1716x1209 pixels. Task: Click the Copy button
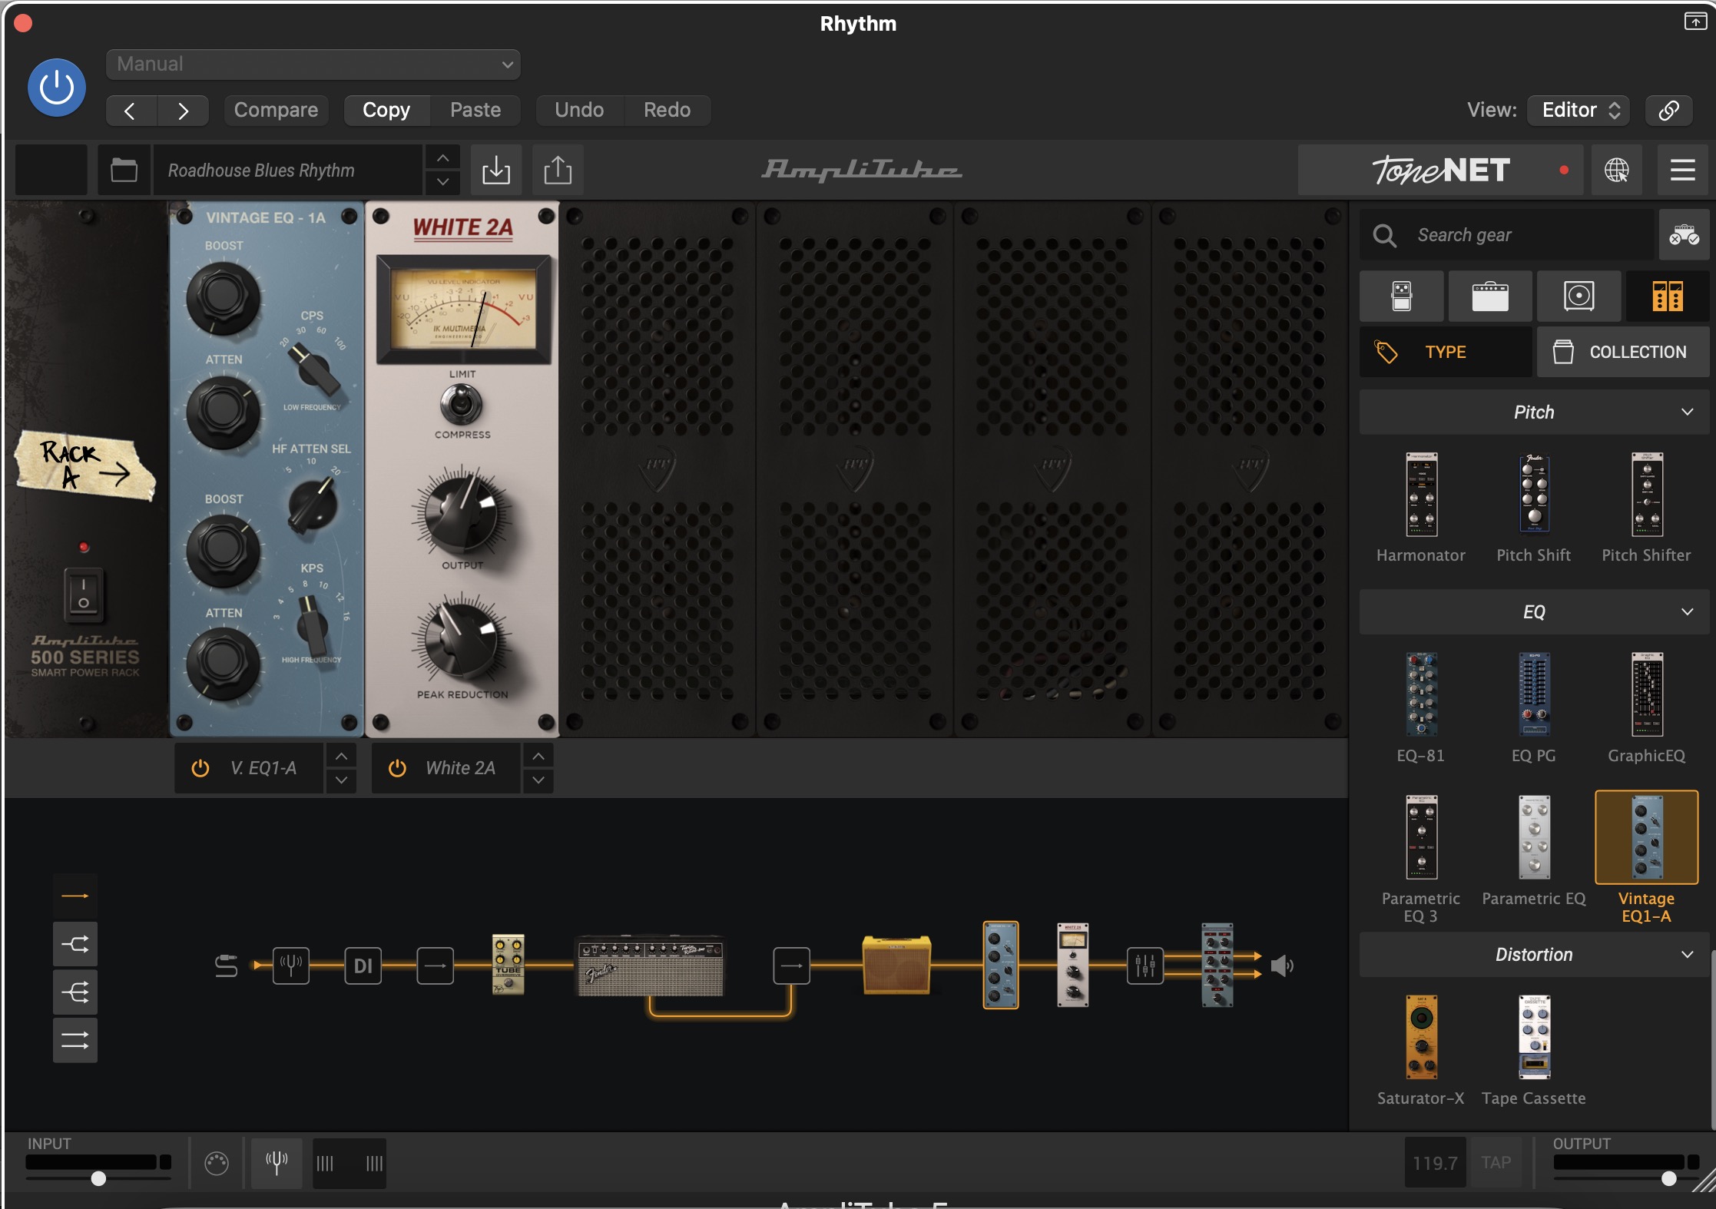(x=386, y=110)
